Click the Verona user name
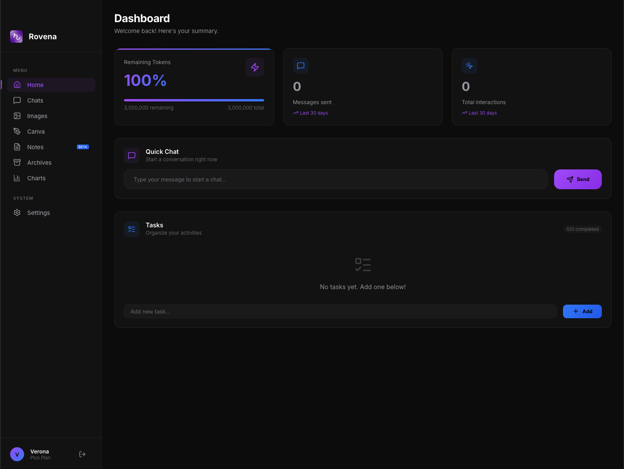Image resolution: width=624 pixels, height=469 pixels. click(40, 452)
